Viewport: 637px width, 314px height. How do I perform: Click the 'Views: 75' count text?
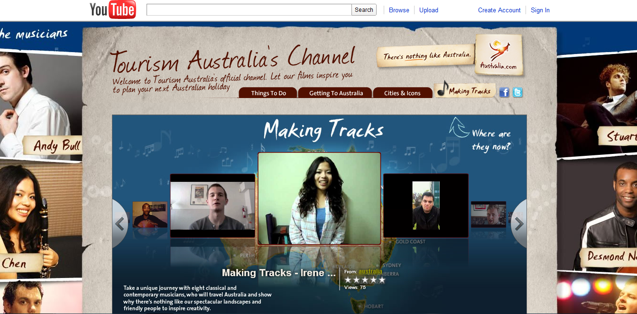click(355, 287)
